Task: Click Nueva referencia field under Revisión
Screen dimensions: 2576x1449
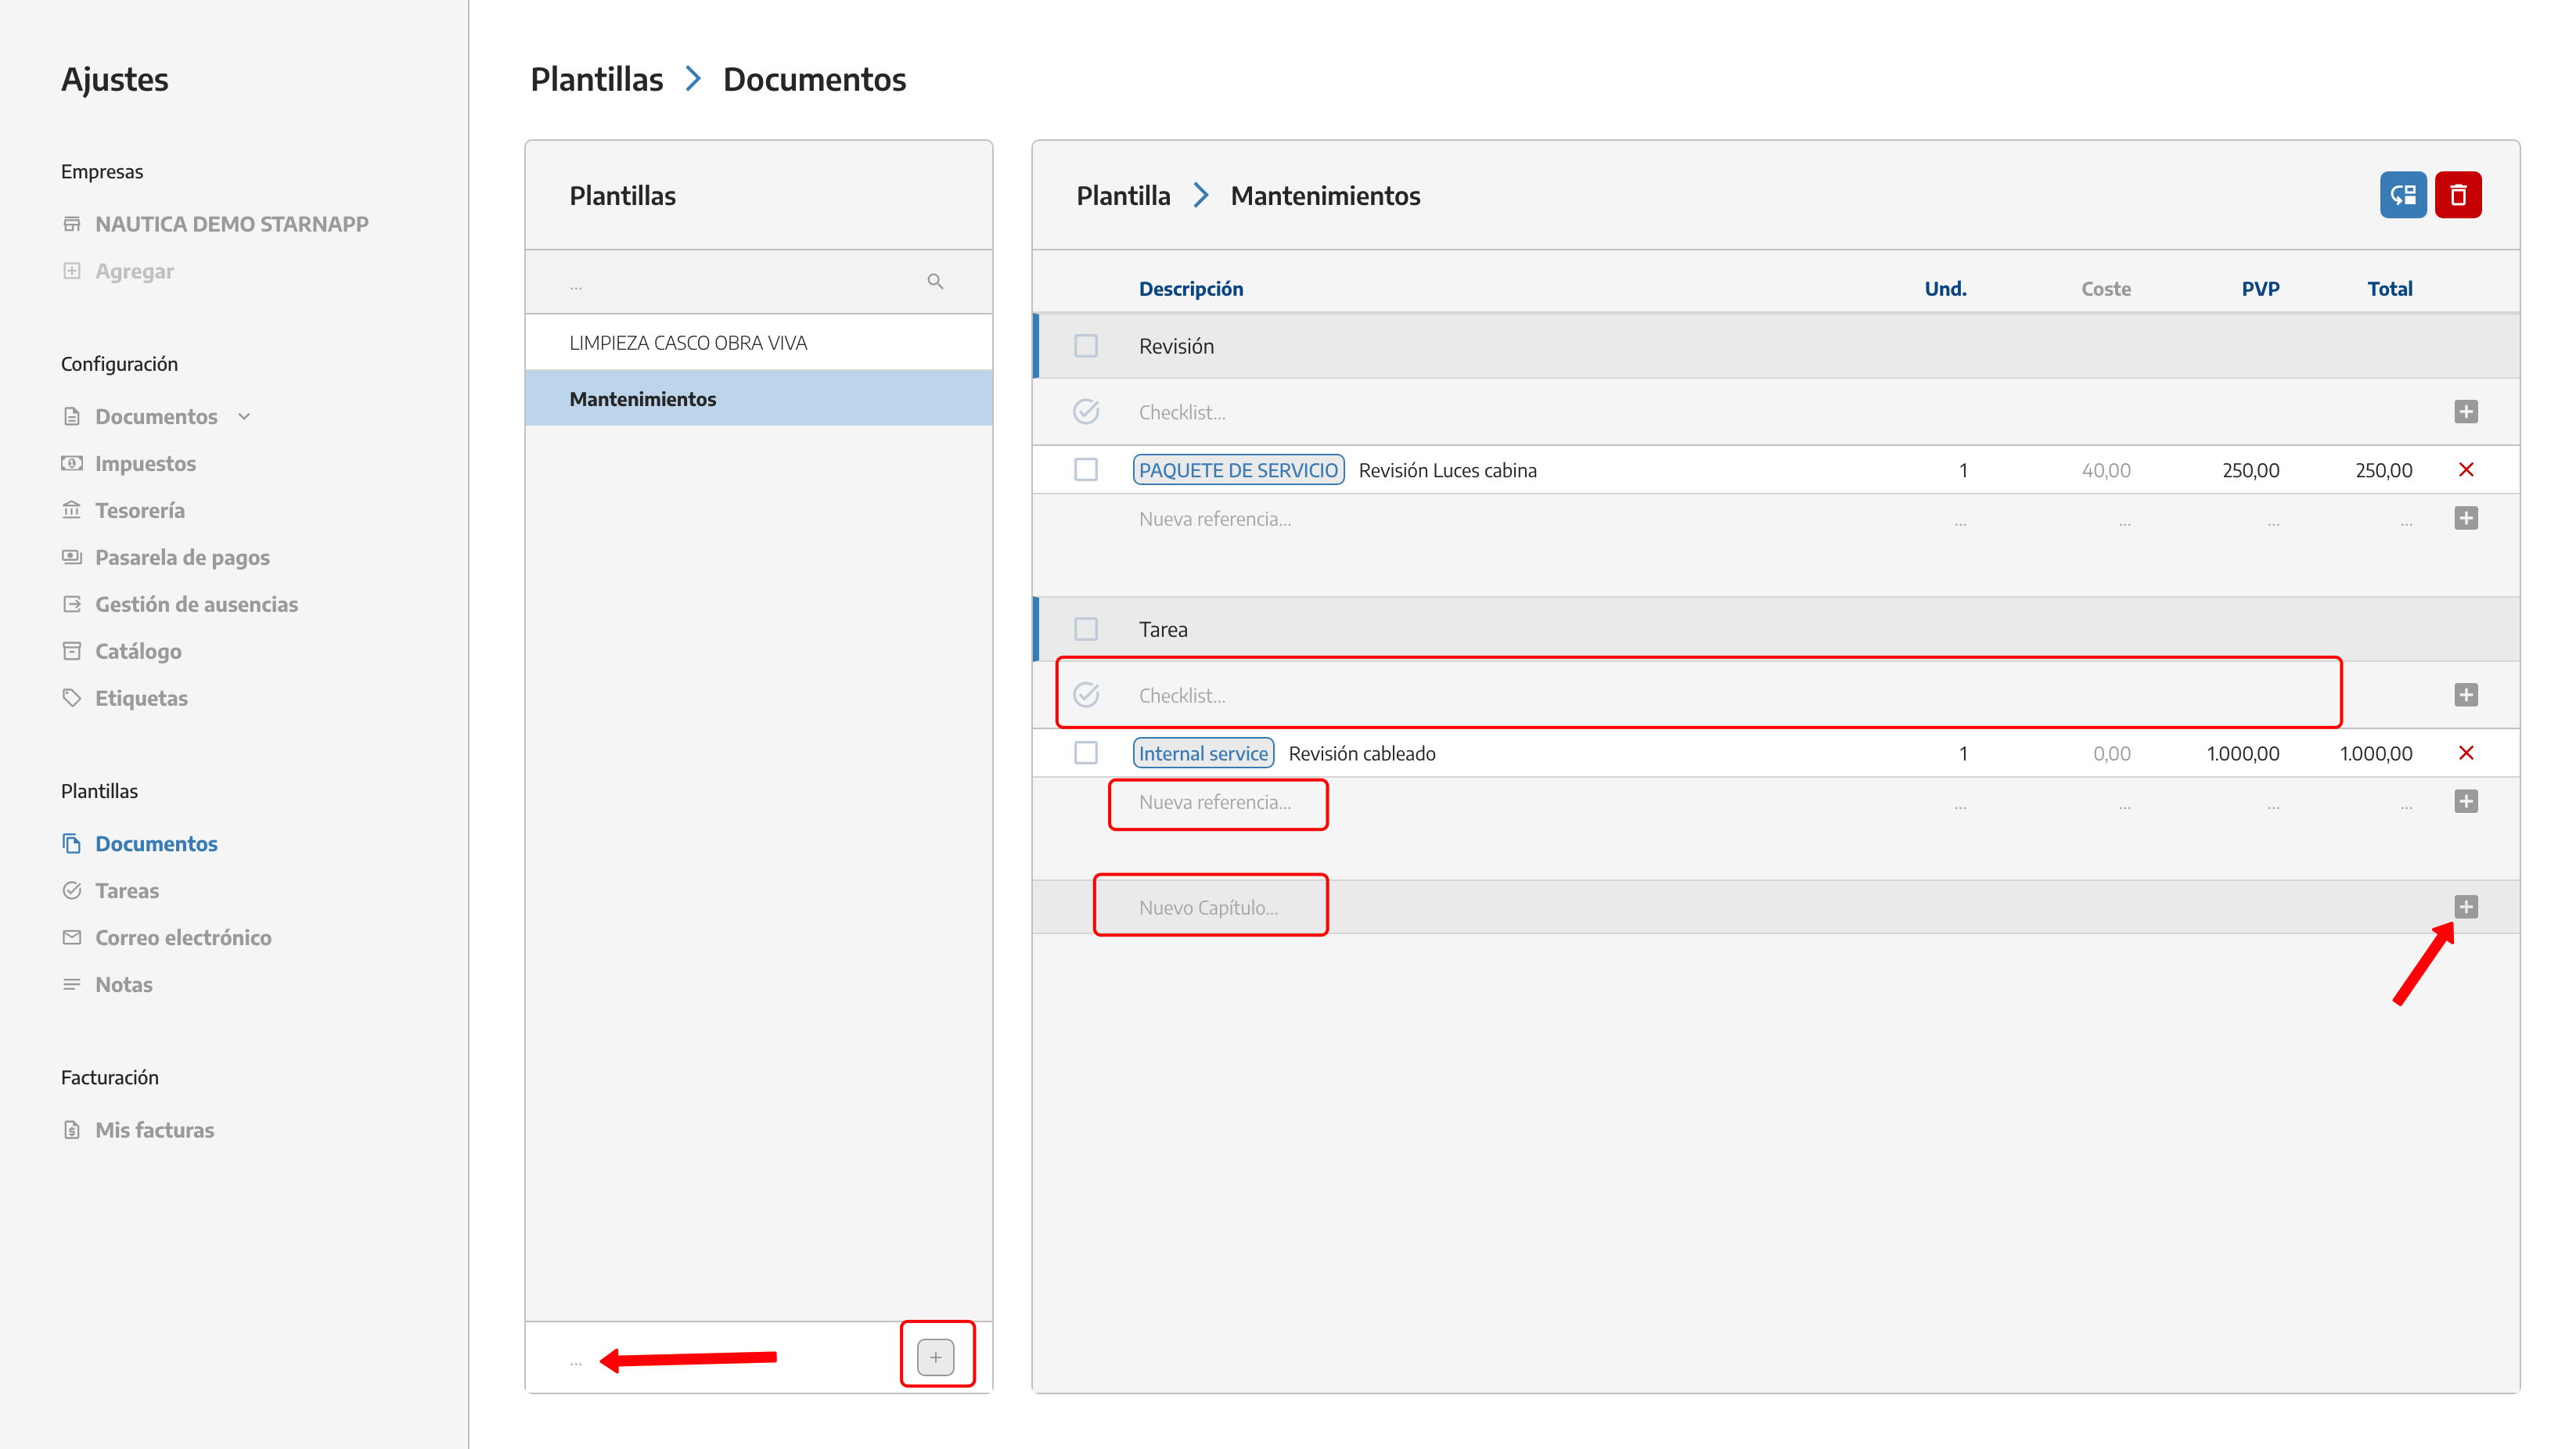Action: pyautogui.click(x=1216, y=519)
